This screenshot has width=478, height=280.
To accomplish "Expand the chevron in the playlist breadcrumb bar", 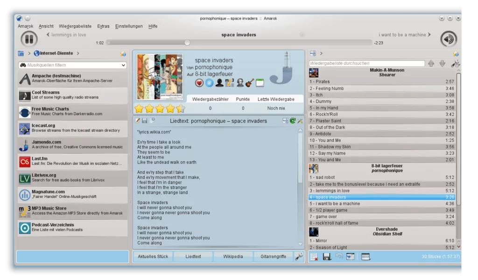I will [321, 54].
